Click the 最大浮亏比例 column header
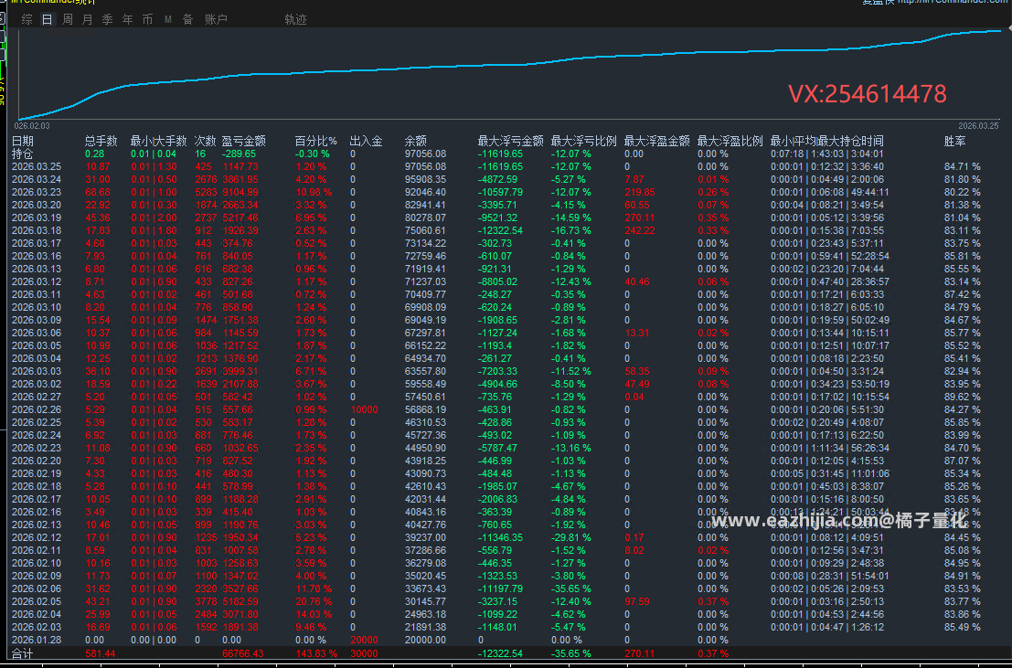The height and width of the screenshot is (668, 1012). [x=583, y=141]
